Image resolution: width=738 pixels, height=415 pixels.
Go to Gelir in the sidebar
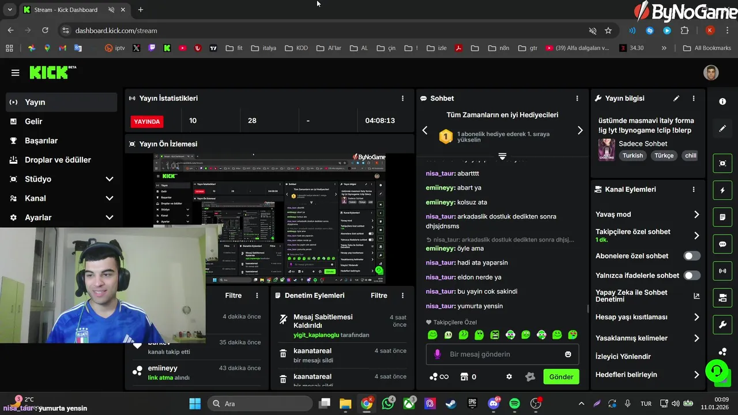point(62,121)
